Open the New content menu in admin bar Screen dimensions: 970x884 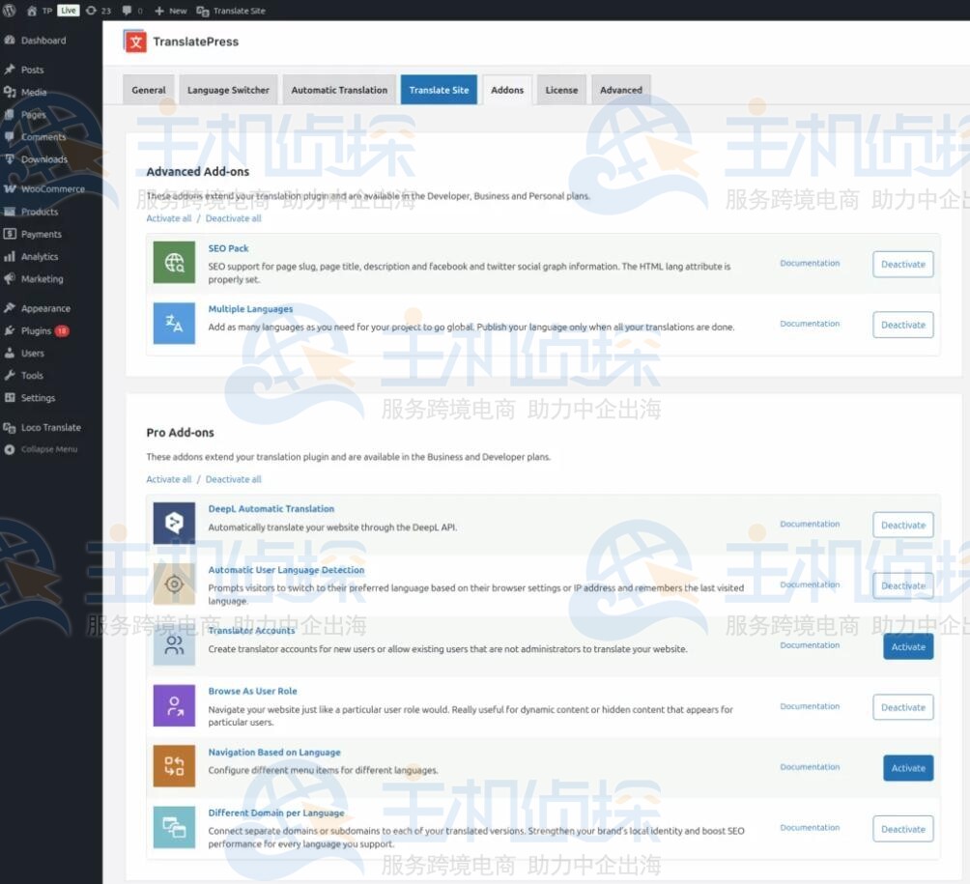click(171, 11)
